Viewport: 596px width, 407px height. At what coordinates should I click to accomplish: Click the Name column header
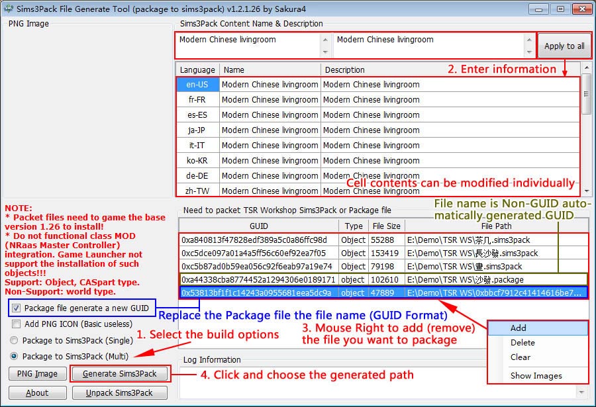coord(270,70)
